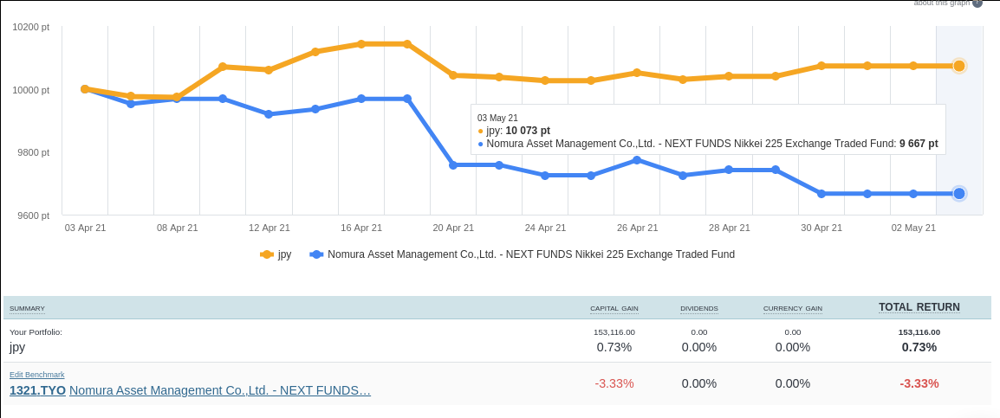This screenshot has width=1000, height=418.
Task: Click the highlighted orange endpoint marker for 03 May
Action: click(x=959, y=66)
